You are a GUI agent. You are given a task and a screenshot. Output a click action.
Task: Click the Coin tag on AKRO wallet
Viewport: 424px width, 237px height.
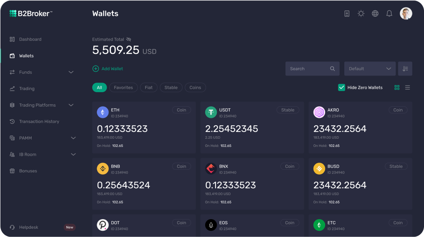pyautogui.click(x=398, y=110)
